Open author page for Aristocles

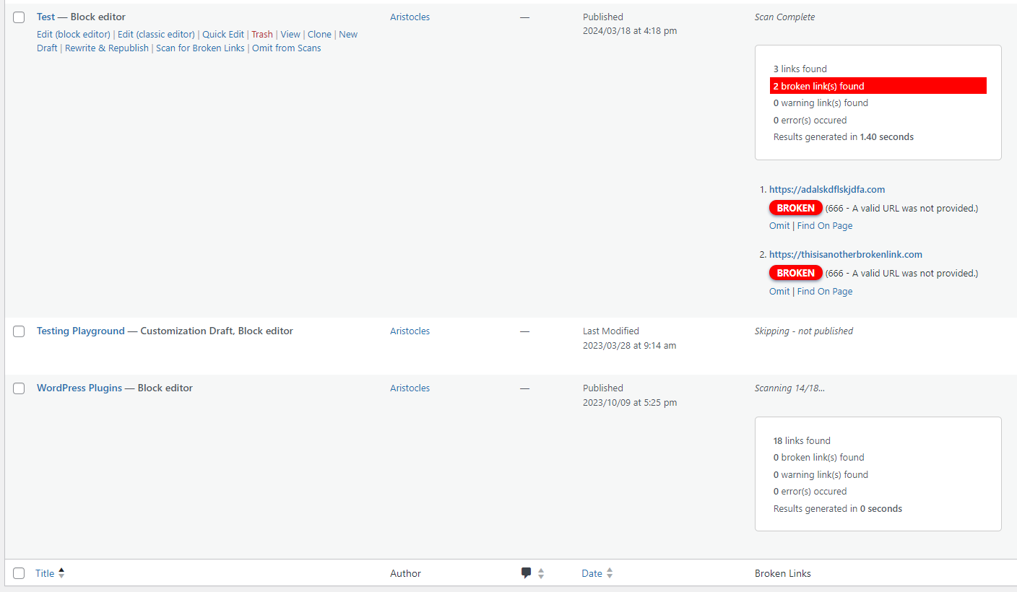(410, 17)
